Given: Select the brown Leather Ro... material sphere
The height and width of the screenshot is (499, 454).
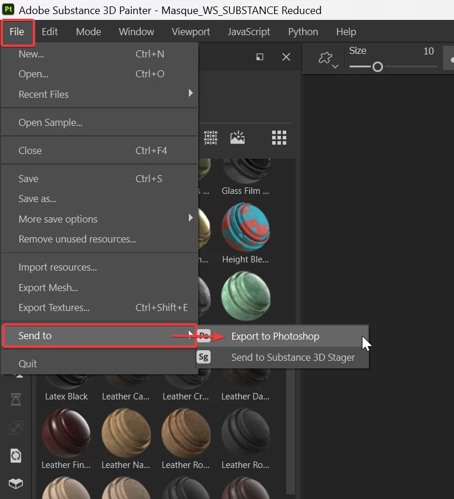Looking at the screenshot, I should tap(186, 433).
